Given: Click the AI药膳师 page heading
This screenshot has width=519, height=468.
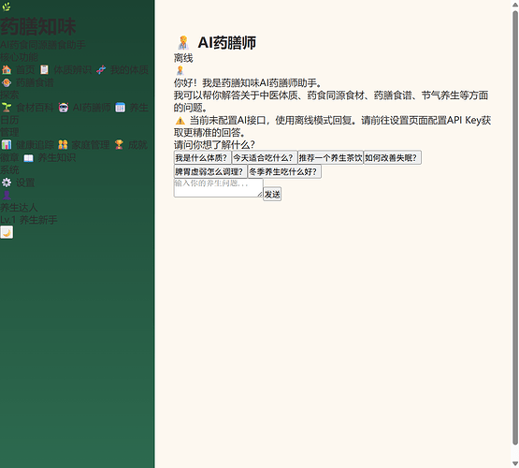Looking at the screenshot, I should pyautogui.click(x=226, y=43).
